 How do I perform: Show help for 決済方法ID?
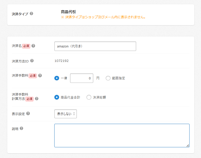[32, 61]
